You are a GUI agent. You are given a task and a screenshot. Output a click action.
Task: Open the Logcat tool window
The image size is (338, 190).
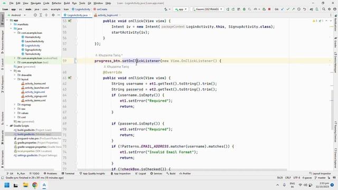coord(141,174)
